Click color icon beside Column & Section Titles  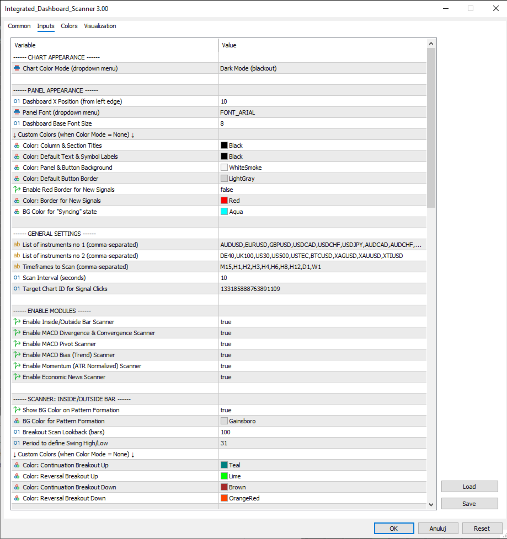pyautogui.click(x=17, y=145)
